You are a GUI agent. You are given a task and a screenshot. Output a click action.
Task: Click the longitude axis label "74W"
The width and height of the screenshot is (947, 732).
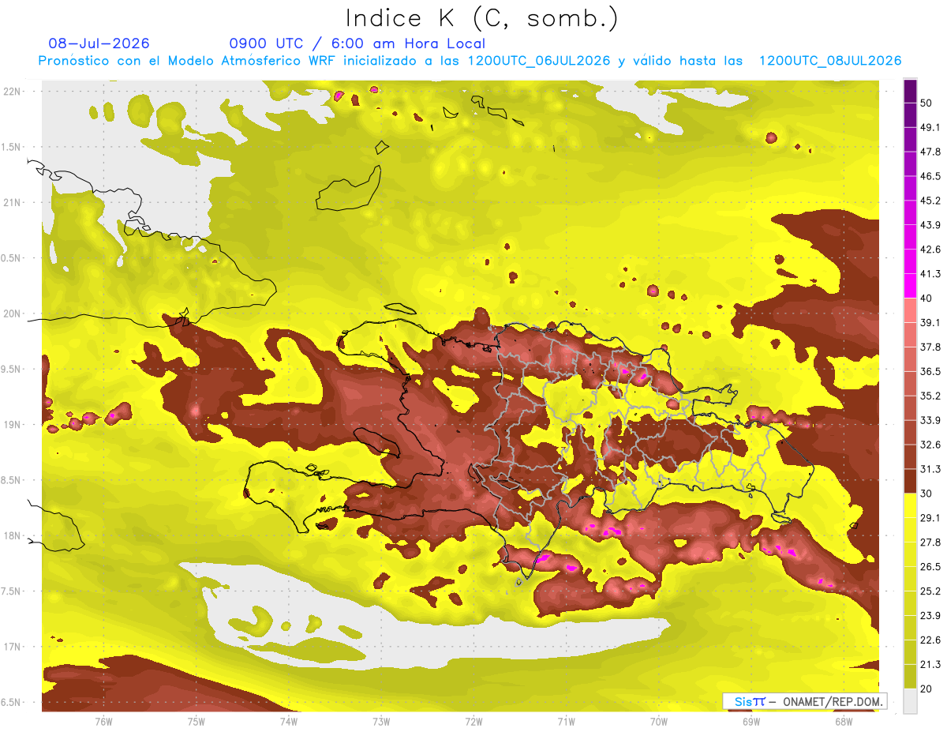point(289,721)
